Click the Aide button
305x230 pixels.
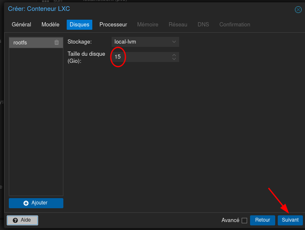click(x=23, y=220)
